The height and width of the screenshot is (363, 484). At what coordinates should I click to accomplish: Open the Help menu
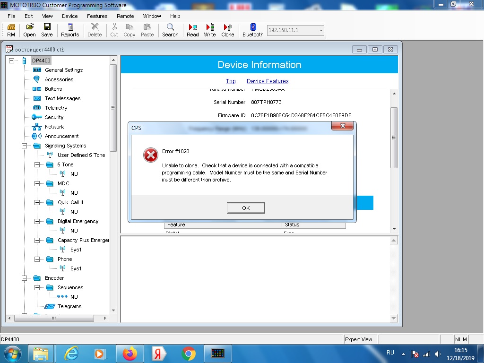175,16
